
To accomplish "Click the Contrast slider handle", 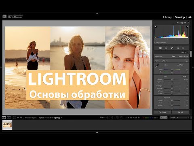I will (172, 82).
